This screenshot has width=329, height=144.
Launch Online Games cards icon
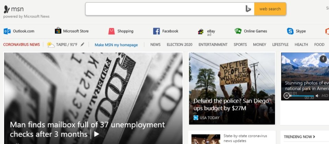[x=238, y=31]
